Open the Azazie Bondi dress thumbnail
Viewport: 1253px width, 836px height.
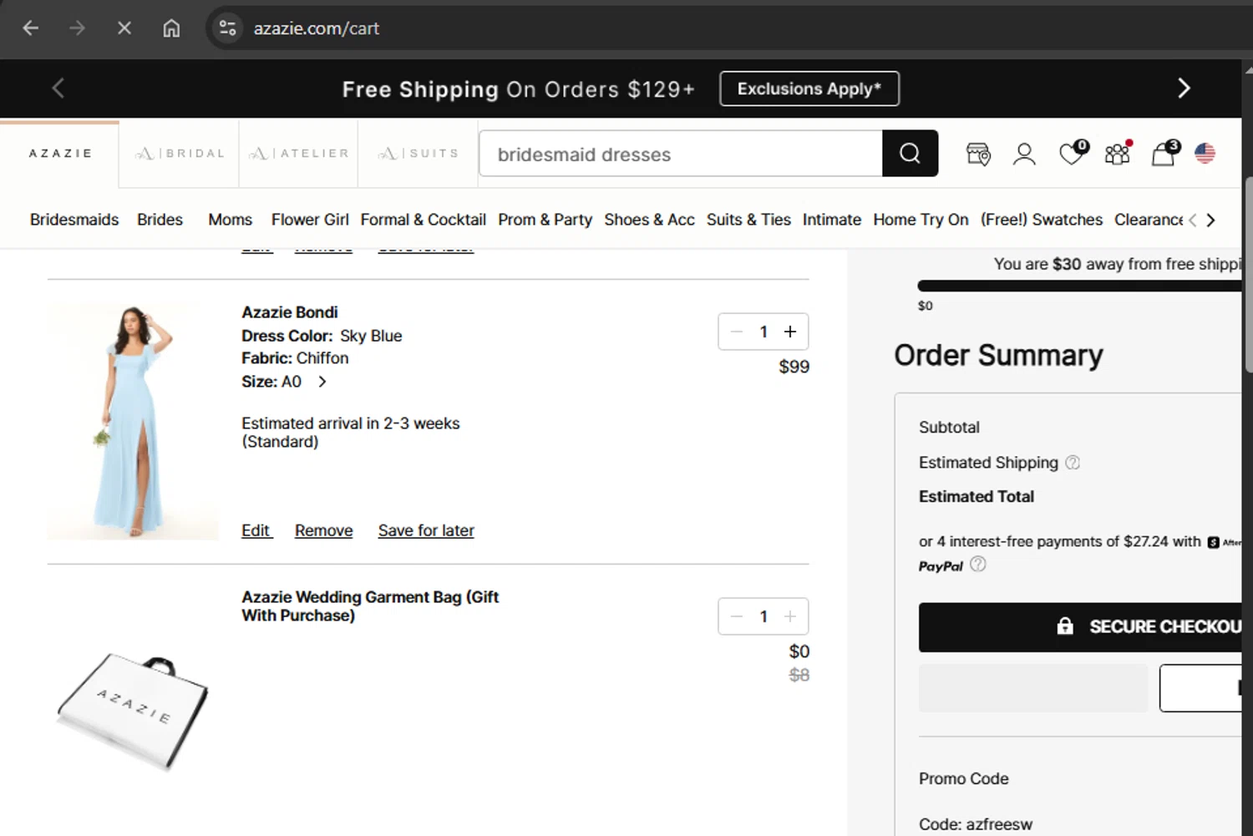[133, 420]
